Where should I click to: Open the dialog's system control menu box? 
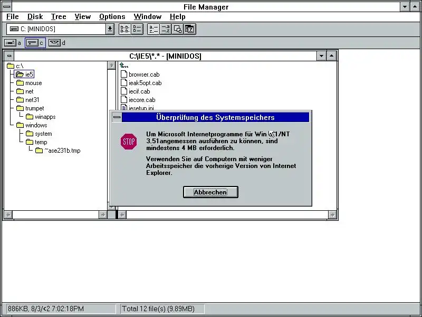coord(117,117)
